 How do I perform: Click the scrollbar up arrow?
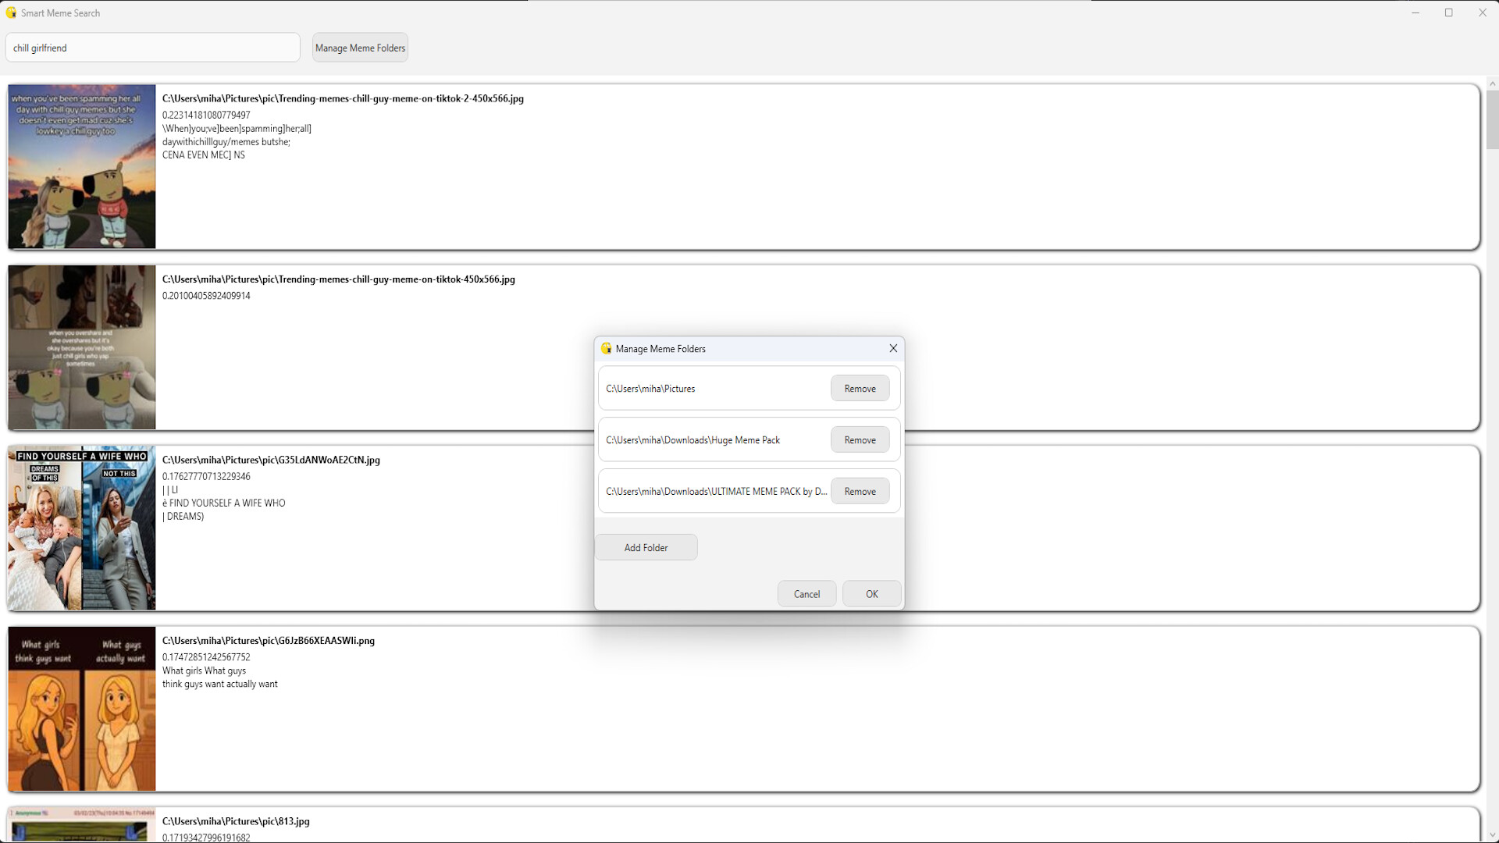(x=1492, y=83)
